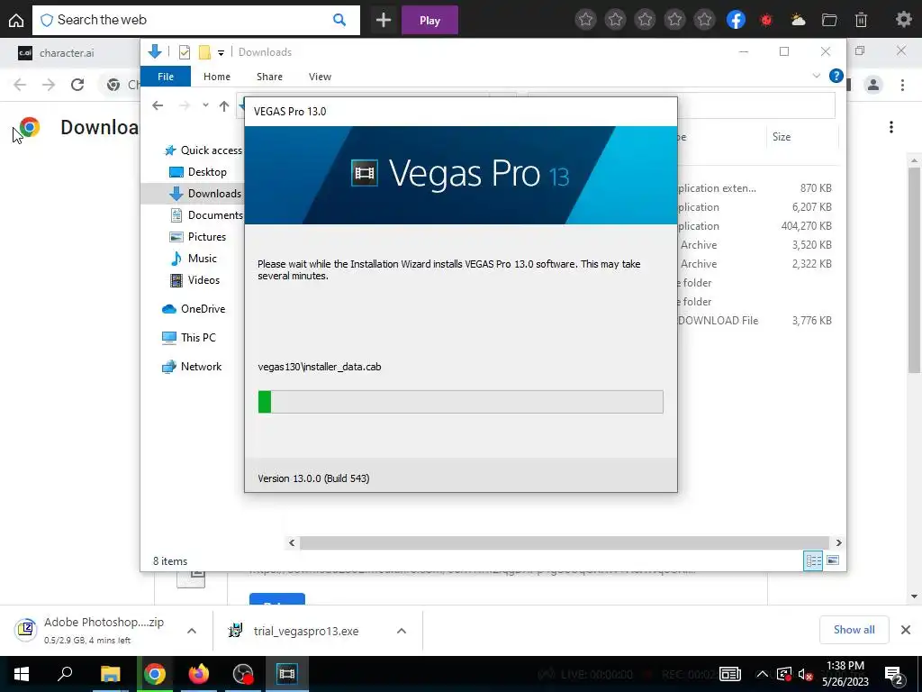Open recent locations dropdown in Explorer
This screenshot has height=692, width=922.
pyautogui.click(x=205, y=105)
